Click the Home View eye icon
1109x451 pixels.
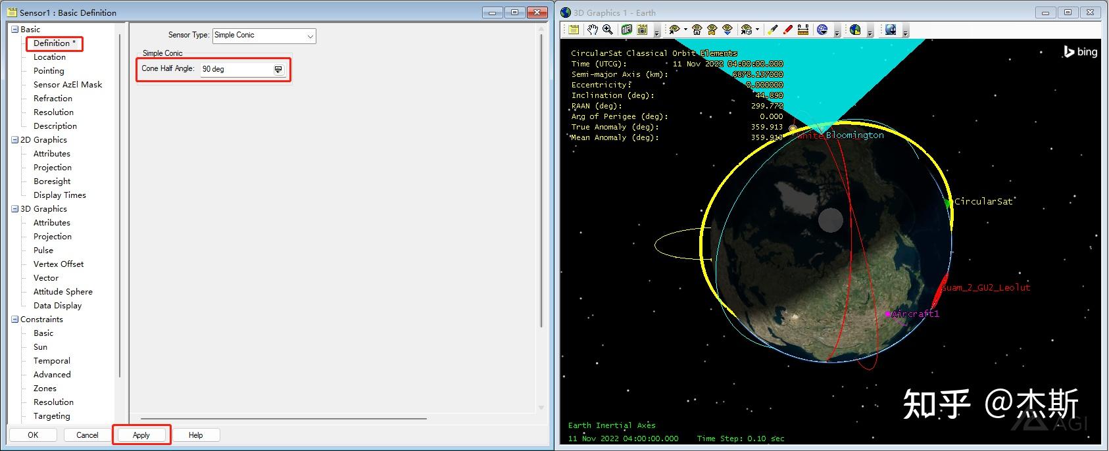click(x=697, y=30)
